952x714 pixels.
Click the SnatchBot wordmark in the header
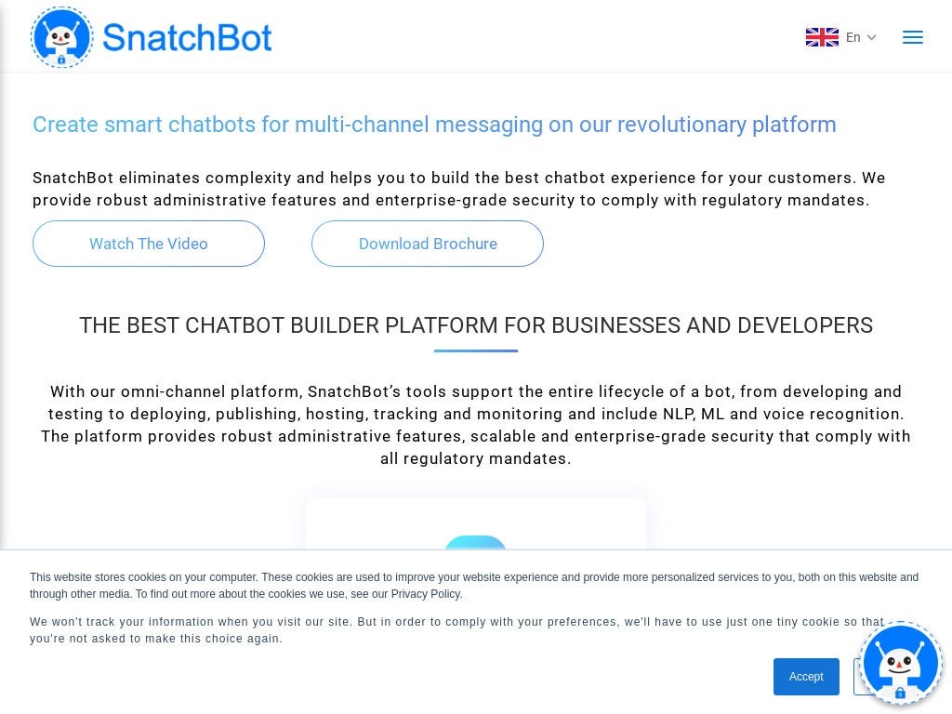pos(188,37)
